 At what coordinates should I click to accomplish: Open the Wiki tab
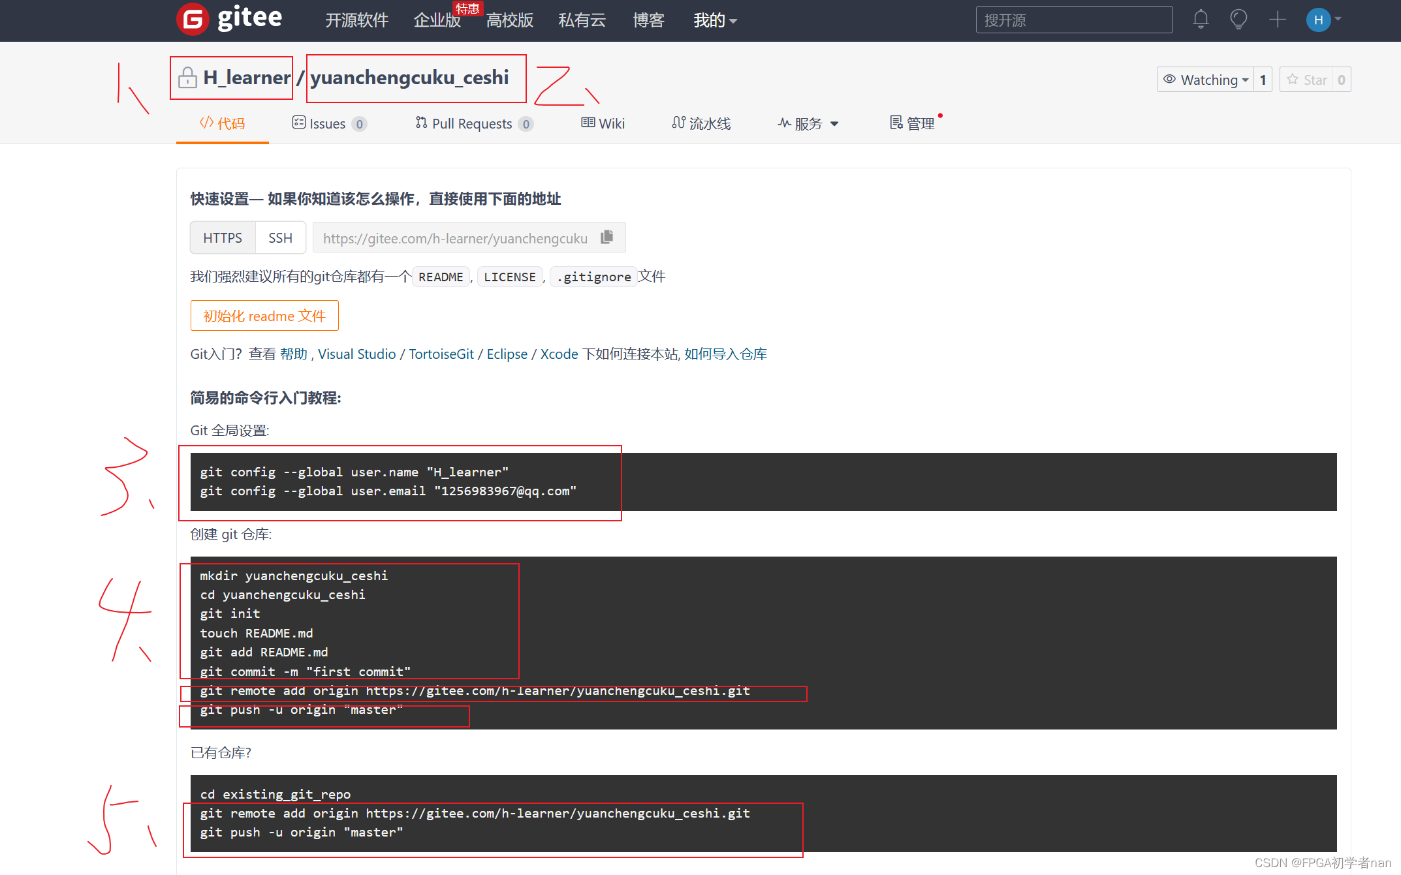coord(603,123)
